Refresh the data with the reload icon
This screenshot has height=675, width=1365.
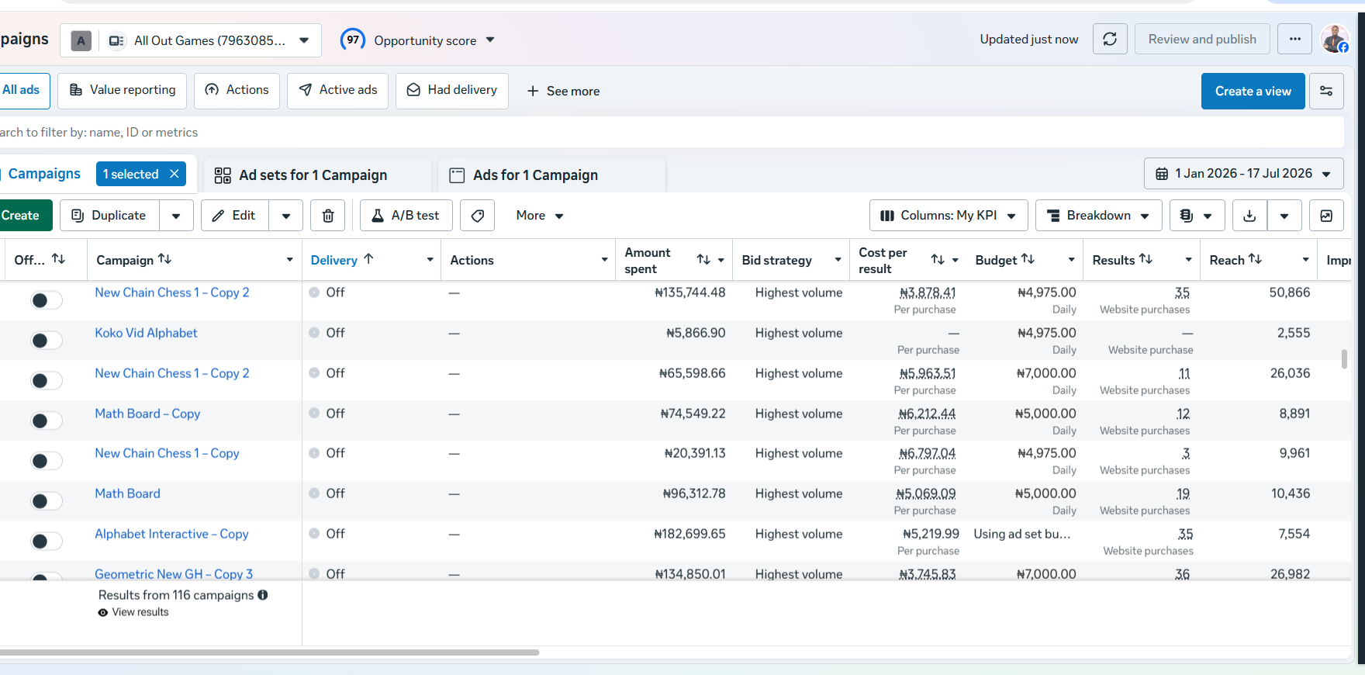[x=1110, y=39]
